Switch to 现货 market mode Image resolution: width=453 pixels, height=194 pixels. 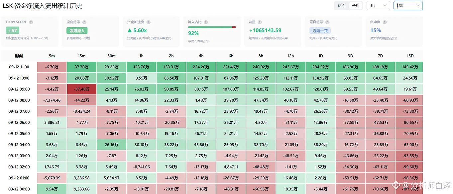coord(341,6)
